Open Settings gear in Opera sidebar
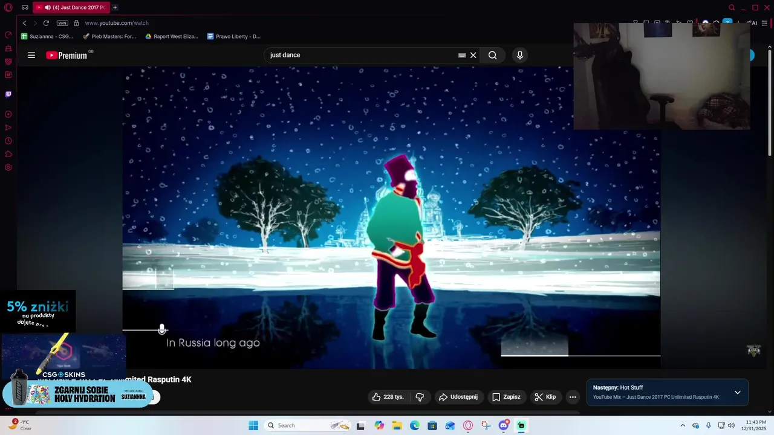Image resolution: width=774 pixels, height=435 pixels. tap(8, 167)
